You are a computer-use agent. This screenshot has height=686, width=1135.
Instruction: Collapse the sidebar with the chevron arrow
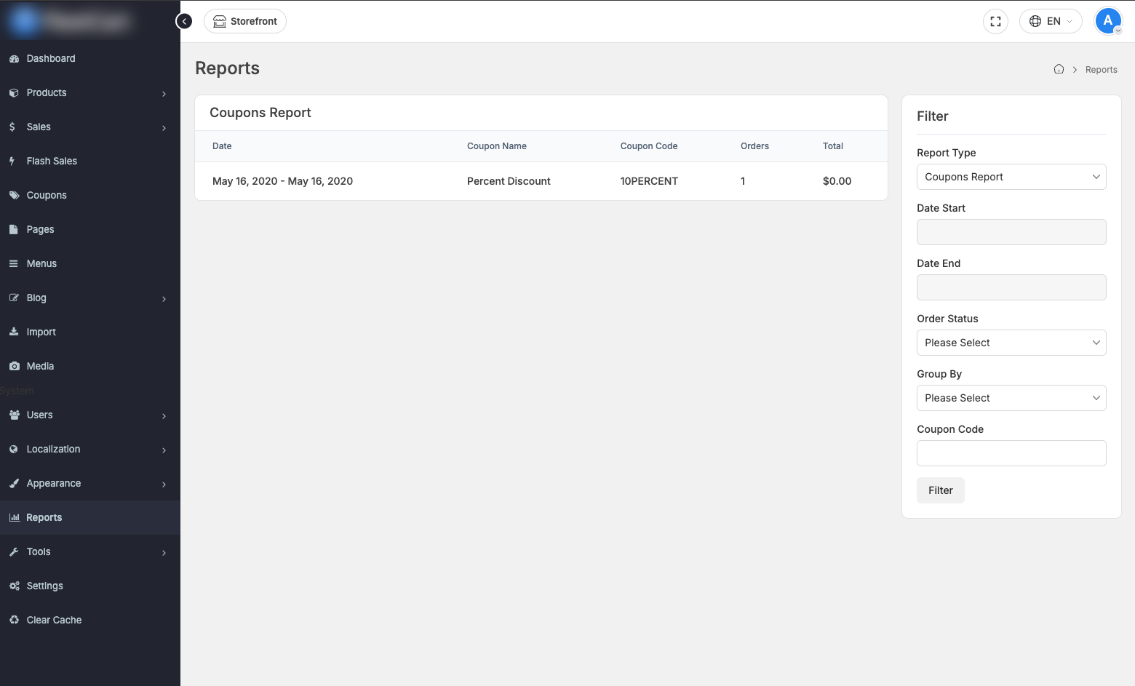pyautogui.click(x=184, y=20)
